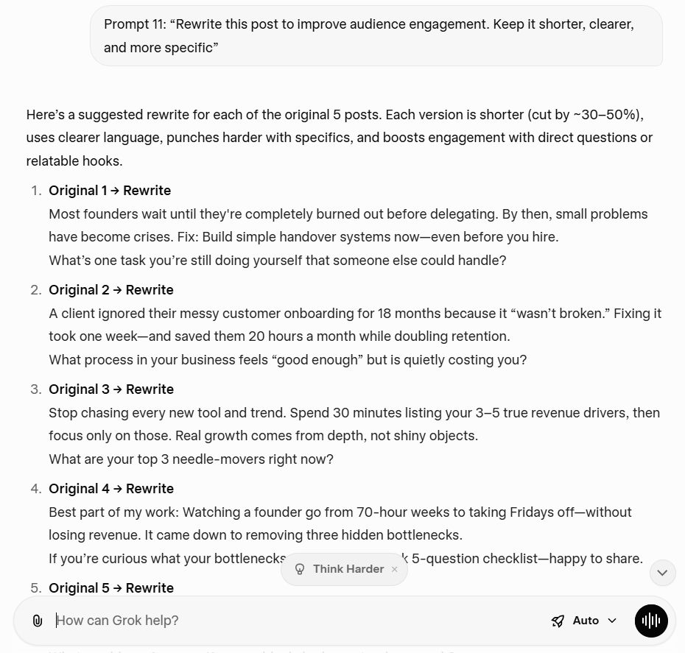Click the lightbulb icon on Think Harder pill
Screen dimensions: 685x653
click(300, 569)
